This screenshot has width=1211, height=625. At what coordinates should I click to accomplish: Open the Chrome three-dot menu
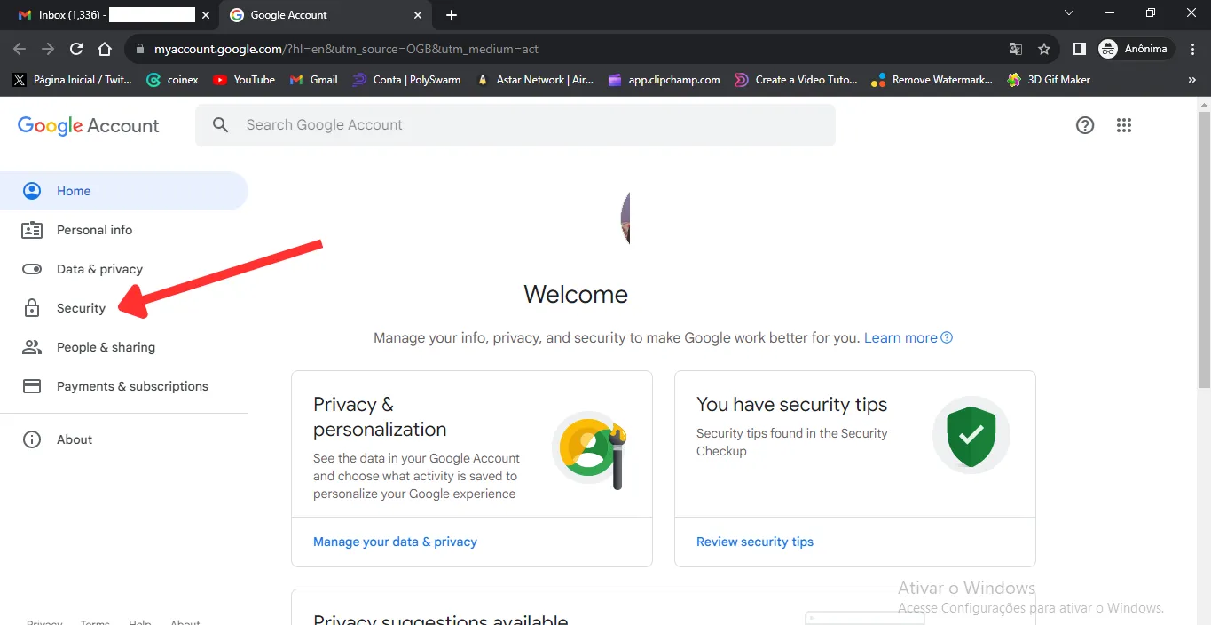tap(1191, 49)
